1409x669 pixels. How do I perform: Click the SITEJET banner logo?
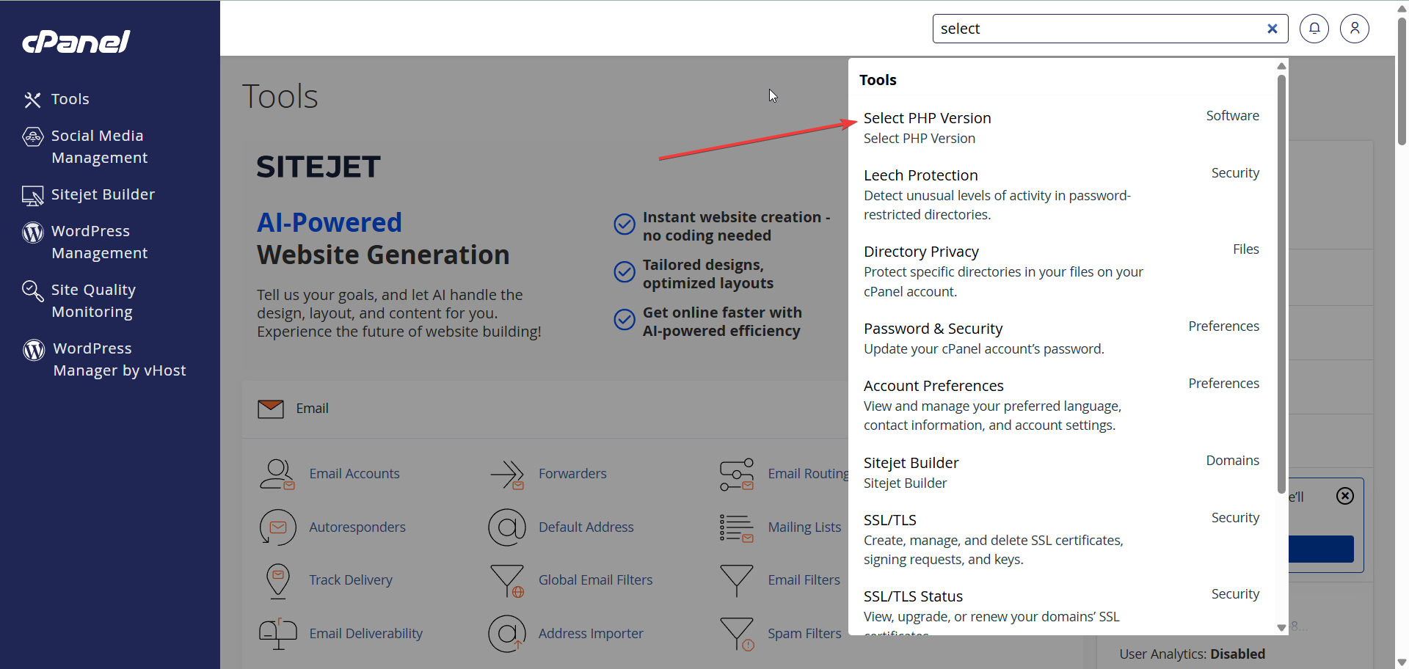318,167
